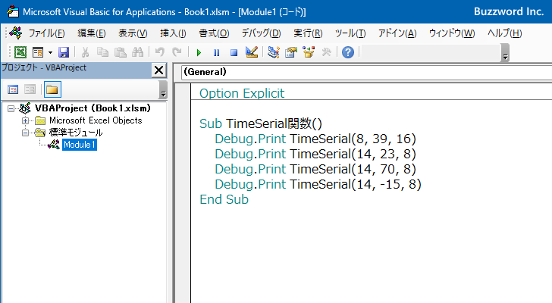Open the 挿入(I) menu

(173, 33)
